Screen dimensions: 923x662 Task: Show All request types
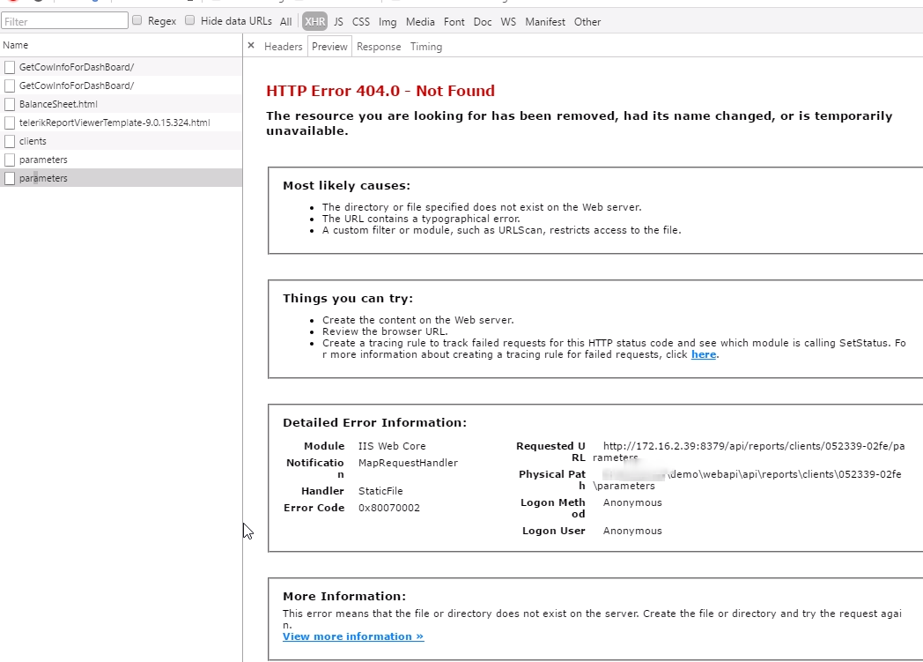click(x=286, y=21)
